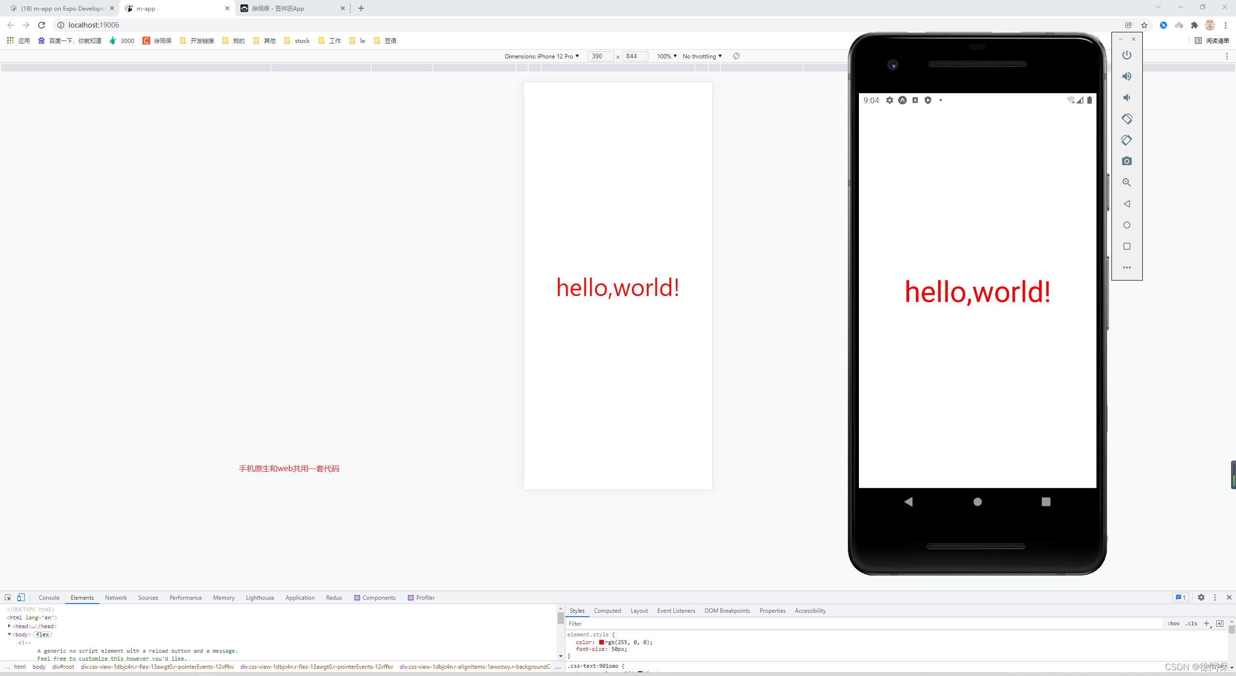This screenshot has width=1236, height=676.
Task: Take a screenshot with the emulator camera icon
Action: (x=1127, y=161)
